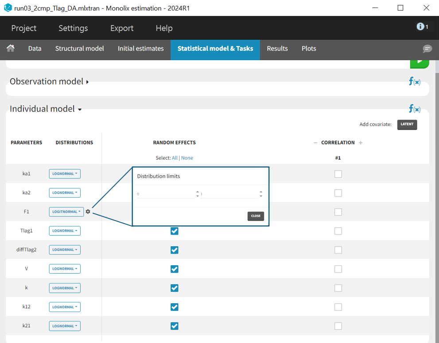Close the Distribution limits popup
This screenshot has height=343, width=439.
pyautogui.click(x=256, y=216)
